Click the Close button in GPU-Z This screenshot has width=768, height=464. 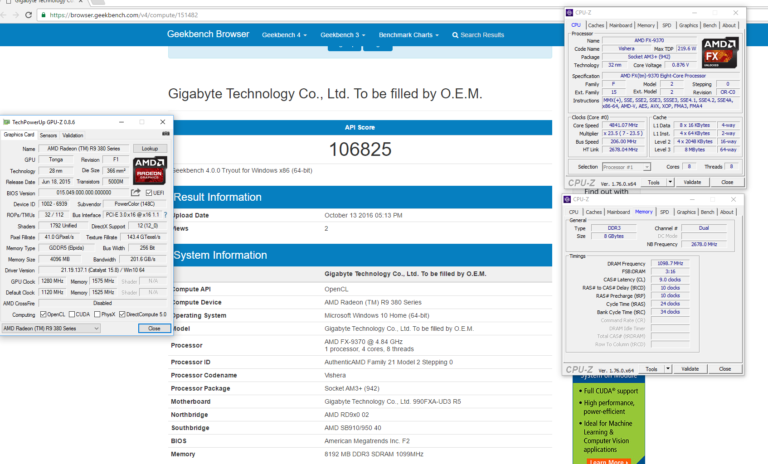tap(154, 329)
